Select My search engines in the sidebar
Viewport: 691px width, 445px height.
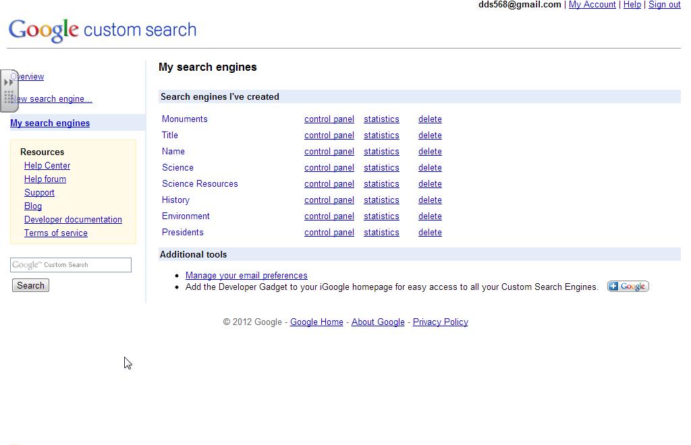click(50, 123)
